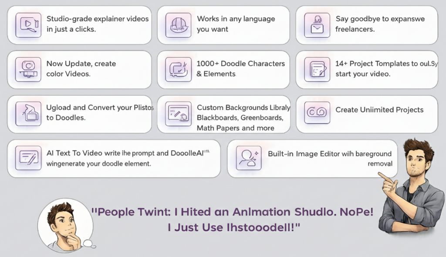
Task: Click the text "Works in any language"
Action: pyautogui.click(x=236, y=19)
